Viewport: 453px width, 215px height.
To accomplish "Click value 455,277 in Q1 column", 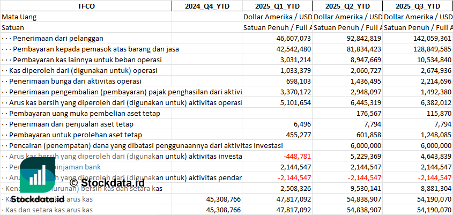I will pyautogui.click(x=298, y=135).
